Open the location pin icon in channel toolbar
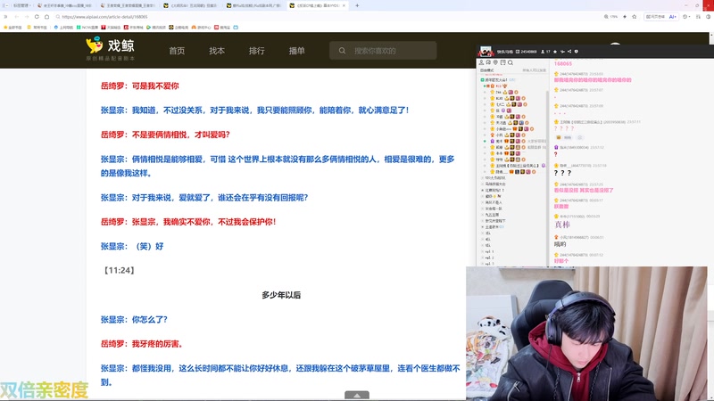The height and width of the screenshot is (401, 714). [495, 62]
